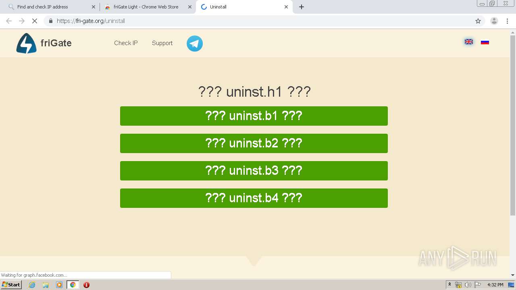The image size is (516, 290).
Task: Open Windows Explorer folder in taskbar
Action: [x=46, y=285]
